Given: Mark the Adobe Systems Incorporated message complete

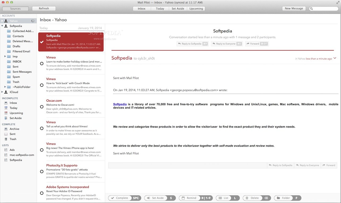Looking at the screenshot, I should tap(42, 193).
